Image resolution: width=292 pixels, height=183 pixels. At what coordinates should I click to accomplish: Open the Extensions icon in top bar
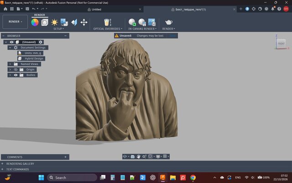pyautogui.click(x=254, y=9)
